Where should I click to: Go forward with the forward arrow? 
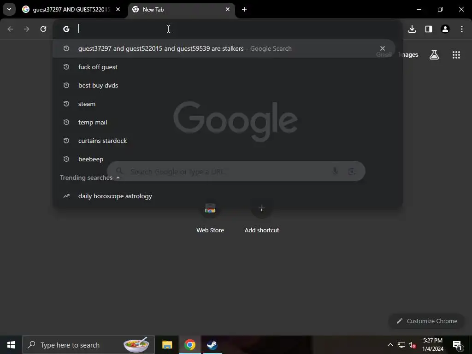tap(27, 29)
